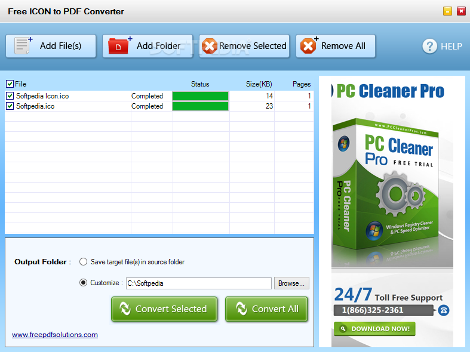Click the PC Cleaner Pro ad headline
The height and width of the screenshot is (352, 470).
click(390, 91)
